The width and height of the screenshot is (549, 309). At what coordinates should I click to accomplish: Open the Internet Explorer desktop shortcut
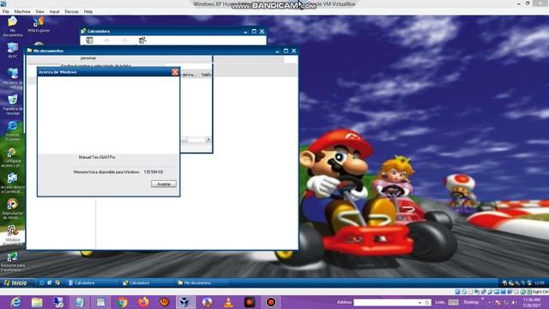tap(13, 131)
